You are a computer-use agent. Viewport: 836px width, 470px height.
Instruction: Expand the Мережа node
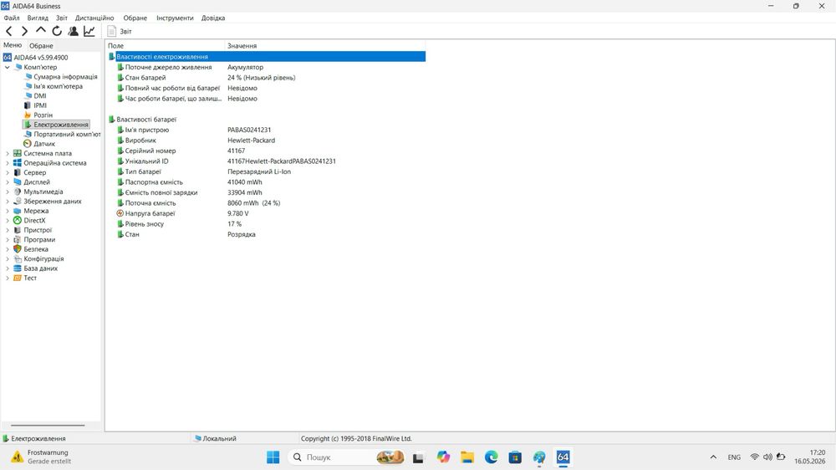coord(7,212)
